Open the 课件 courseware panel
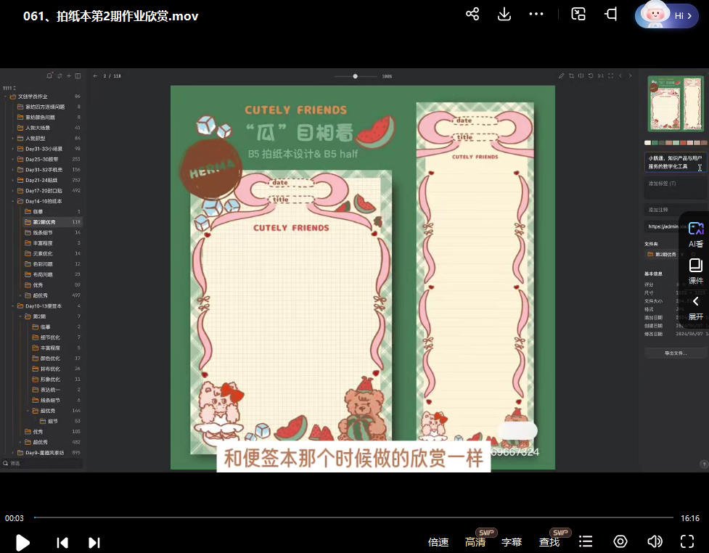The image size is (709, 553). point(695,271)
